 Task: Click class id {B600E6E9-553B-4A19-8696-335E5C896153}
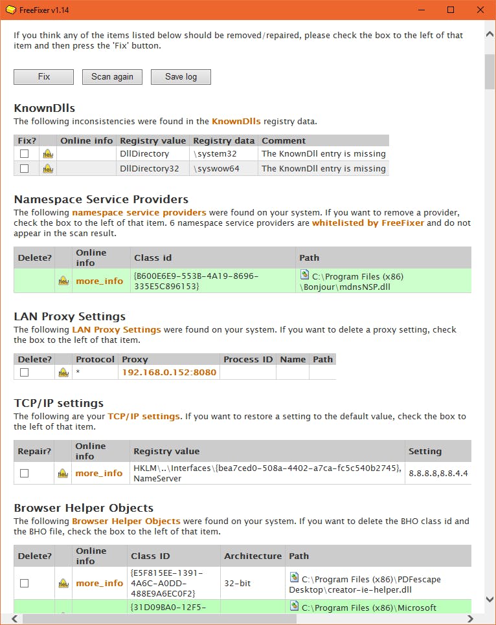click(x=196, y=281)
